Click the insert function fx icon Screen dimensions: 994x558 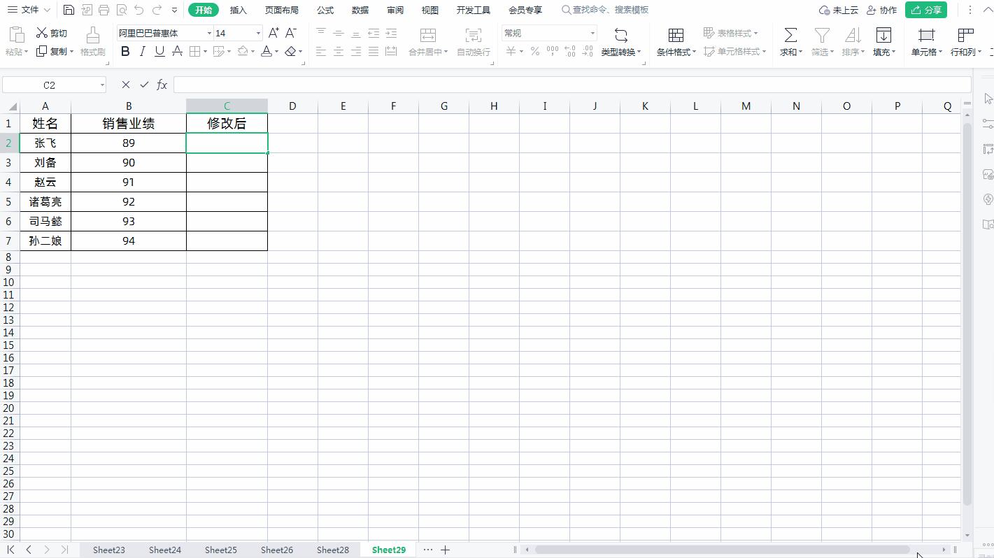[162, 85]
